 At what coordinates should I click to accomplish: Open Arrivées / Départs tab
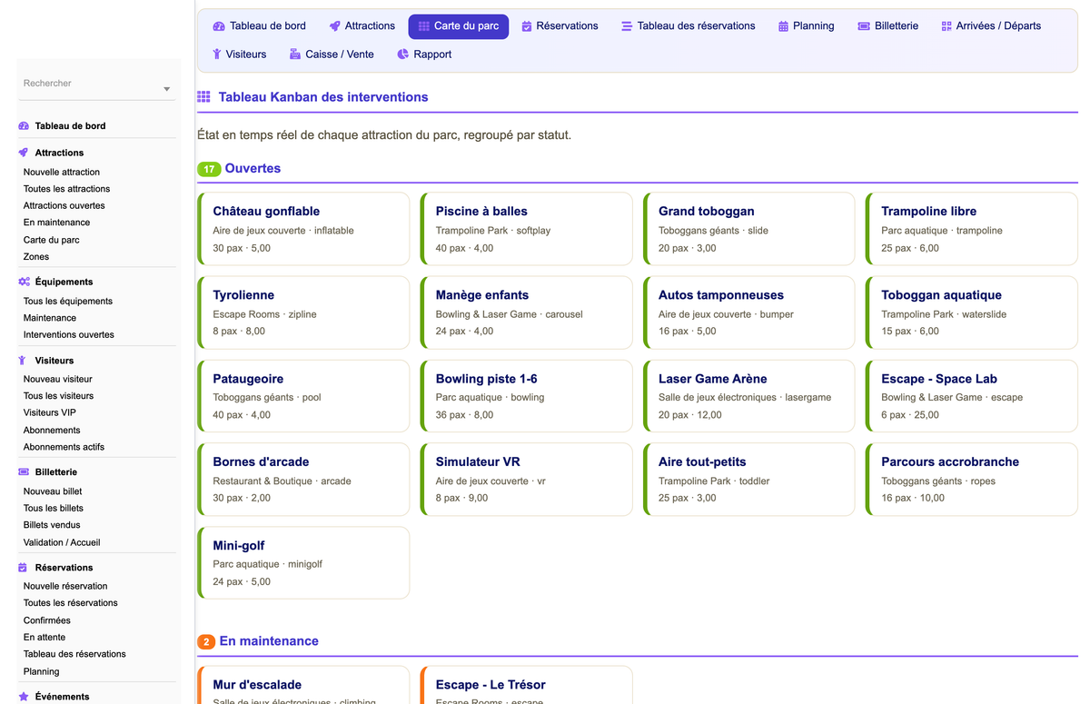tap(991, 26)
